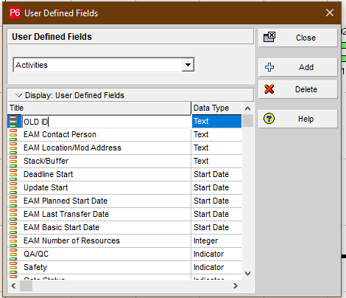The width and height of the screenshot is (346, 298).
Task: Click the row icon beside Safety
Action: (13, 268)
